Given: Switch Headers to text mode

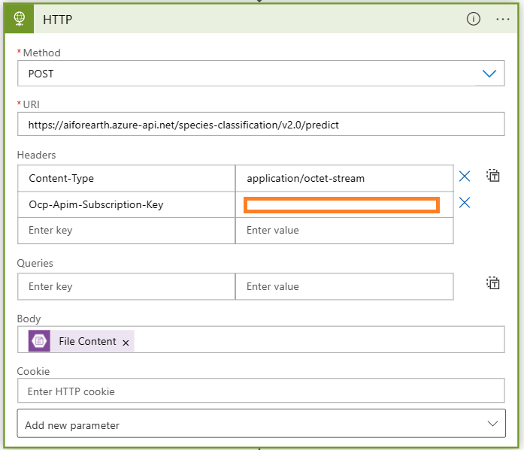Looking at the screenshot, I should 493,176.
